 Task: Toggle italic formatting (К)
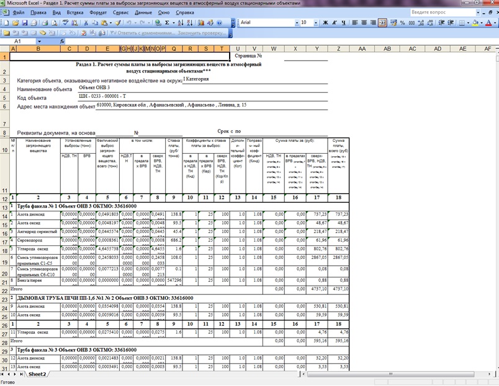(x=334, y=22)
